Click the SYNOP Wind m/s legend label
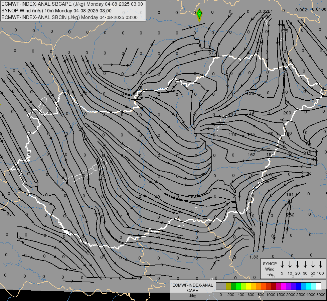 [270, 269]
